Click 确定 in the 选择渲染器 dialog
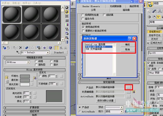Screen dimensions: 163x116 tap(127, 45)
